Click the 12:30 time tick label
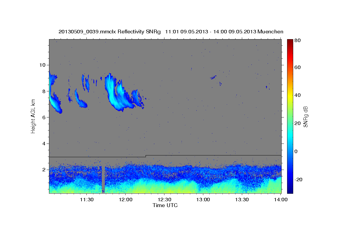This screenshot has height=232, width=348. [164, 200]
